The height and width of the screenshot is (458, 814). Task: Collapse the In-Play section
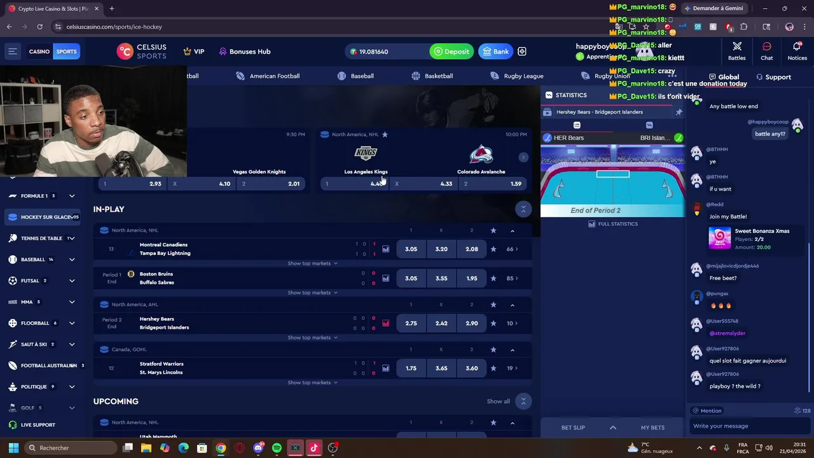pos(523,209)
